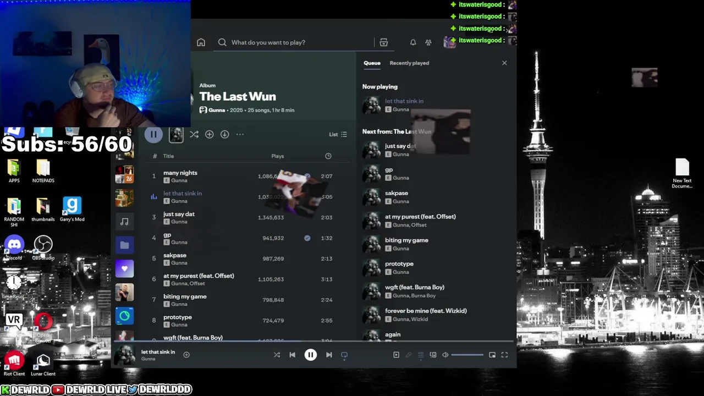The width and height of the screenshot is (704, 396).
Task: Open the Friend Activity icon
Action: [428, 42]
